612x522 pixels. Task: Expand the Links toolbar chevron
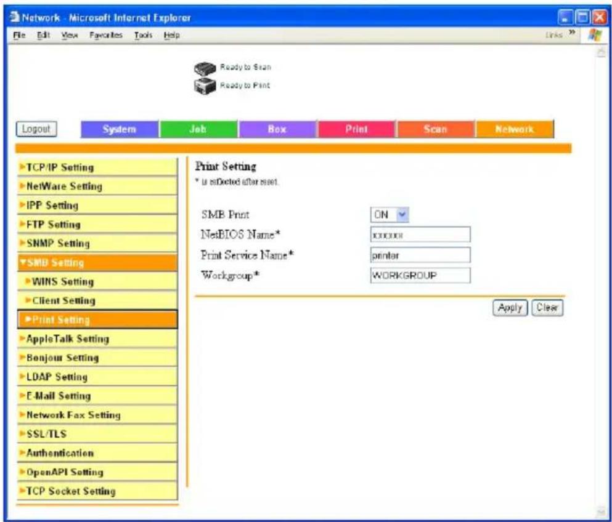(x=572, y=32)
